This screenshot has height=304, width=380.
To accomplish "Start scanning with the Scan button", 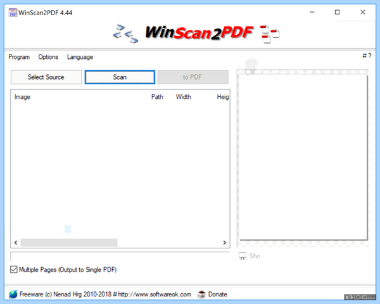I will click(x=120, y=77).
